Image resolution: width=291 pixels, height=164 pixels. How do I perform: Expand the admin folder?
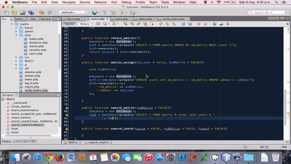[x=16, y=31]
